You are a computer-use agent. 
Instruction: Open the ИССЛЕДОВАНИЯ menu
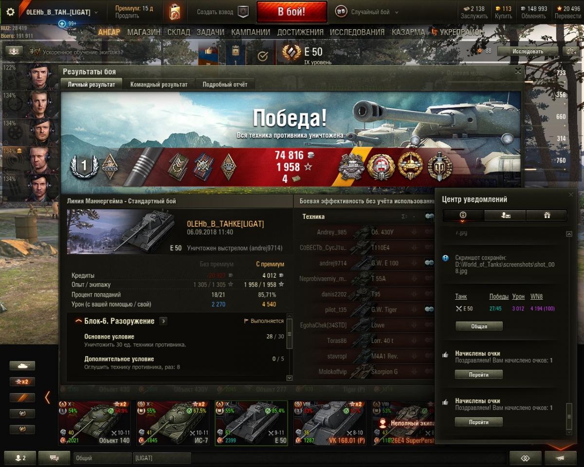pos(357,32)
